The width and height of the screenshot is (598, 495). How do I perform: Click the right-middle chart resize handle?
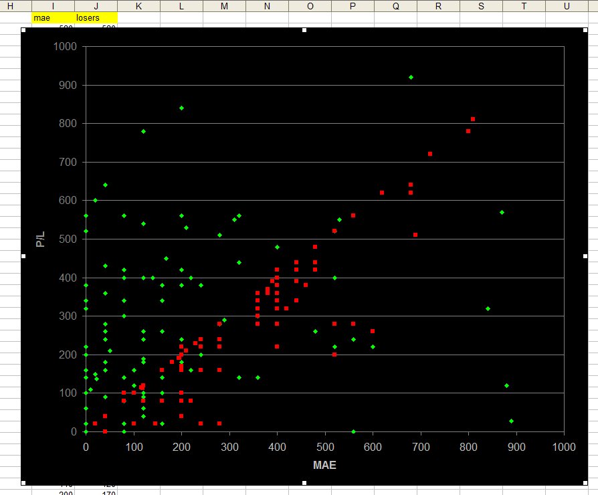[x=585, y=256]
